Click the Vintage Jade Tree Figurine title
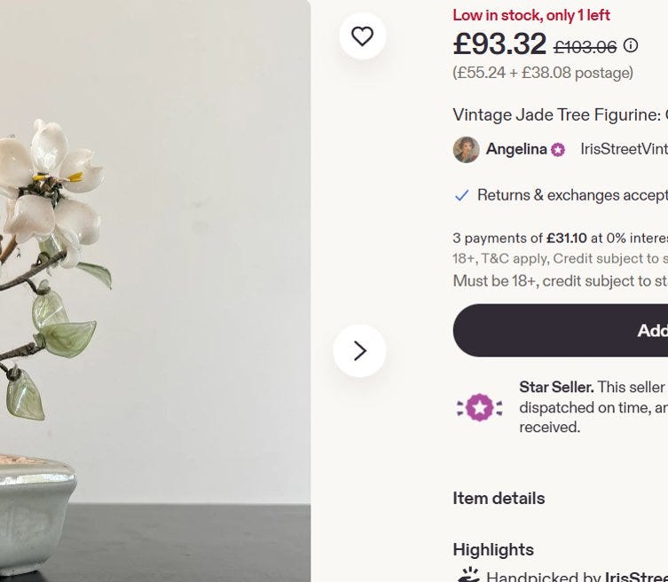The height and width of the screenshot is (582, 668). (557, 114)
